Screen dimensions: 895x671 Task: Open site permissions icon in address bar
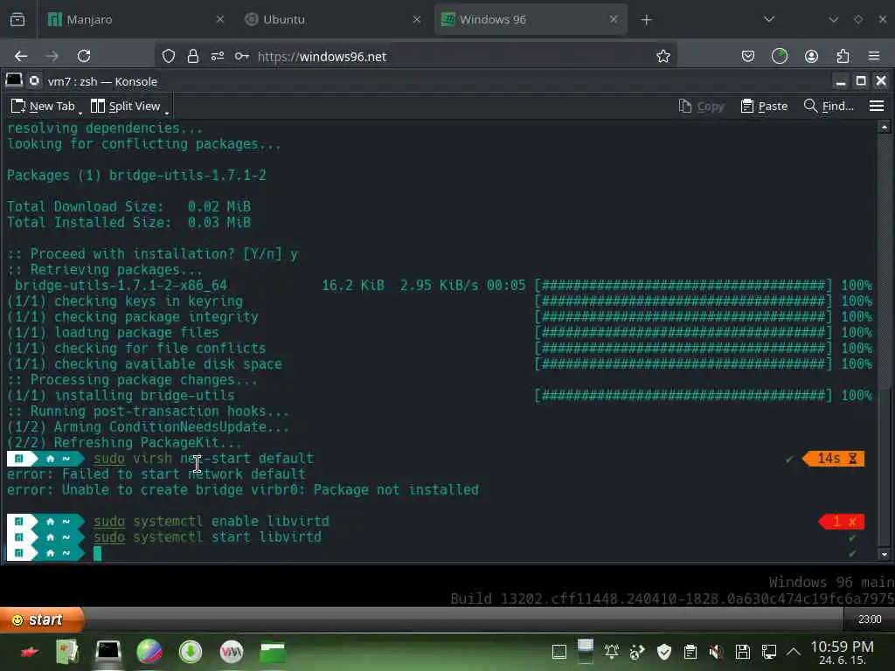(x=218, y=56)
